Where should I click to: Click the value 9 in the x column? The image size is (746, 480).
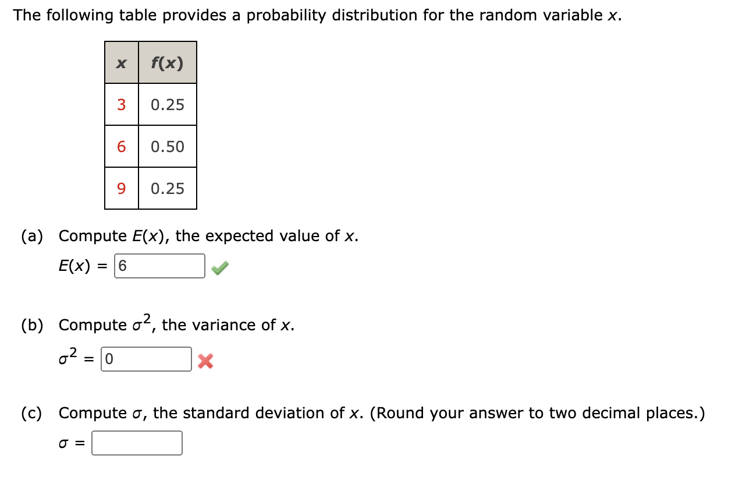click(x=121, y=189)
